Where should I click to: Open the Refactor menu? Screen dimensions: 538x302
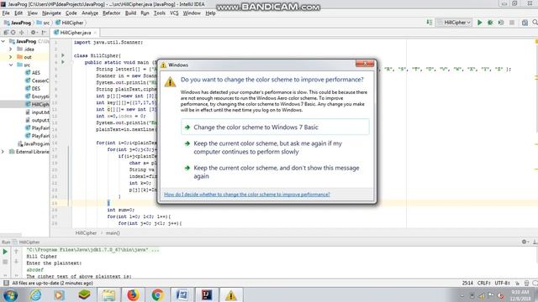pyautogui.click(x=112, y=13)
